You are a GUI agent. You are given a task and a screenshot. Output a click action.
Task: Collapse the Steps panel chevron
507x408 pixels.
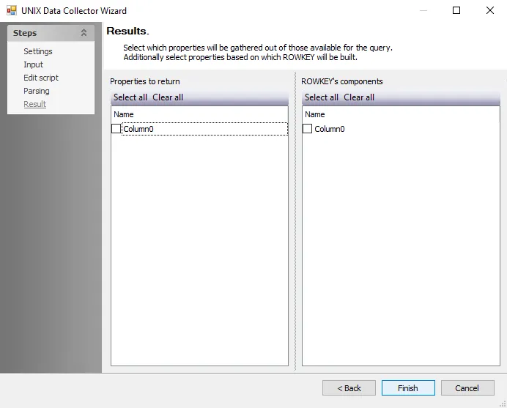click(x=84, y=33)
